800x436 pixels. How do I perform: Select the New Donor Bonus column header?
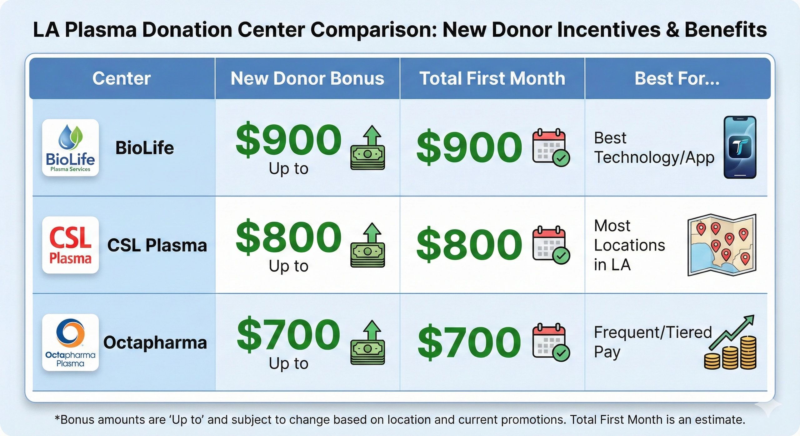307,78
